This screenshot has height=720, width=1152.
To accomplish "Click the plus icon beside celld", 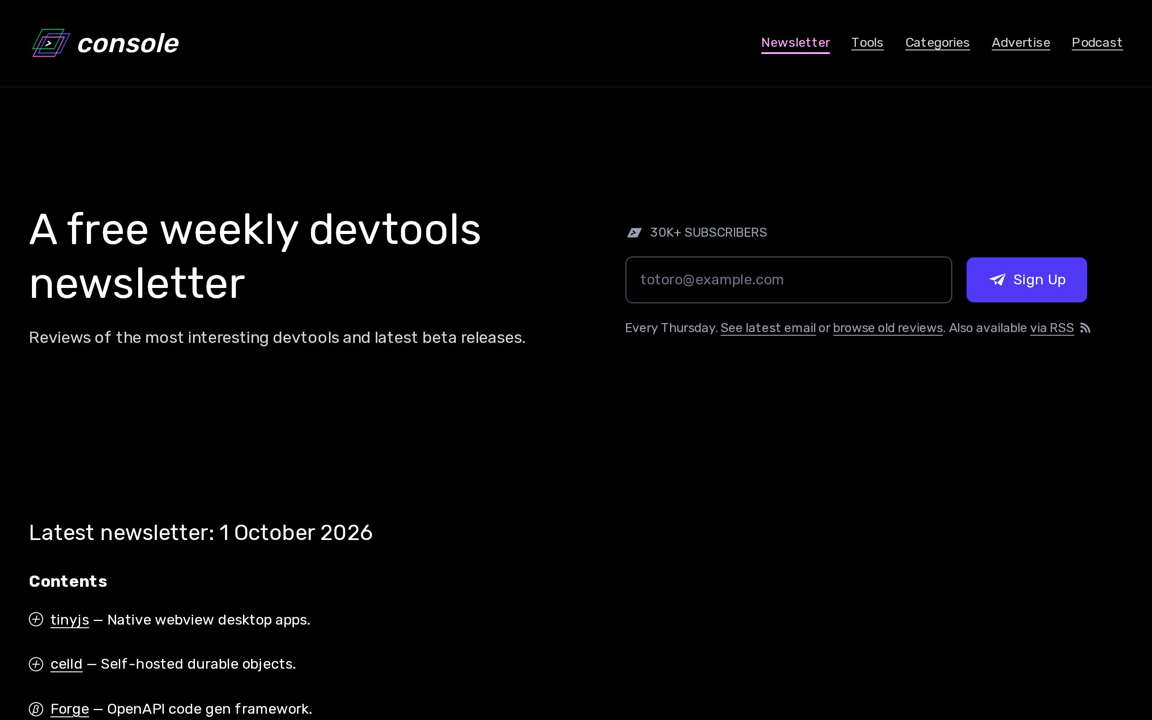I will coord(36,664).
